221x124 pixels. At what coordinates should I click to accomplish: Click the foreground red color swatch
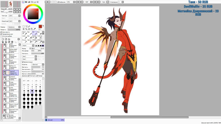[x=40, y=26]
